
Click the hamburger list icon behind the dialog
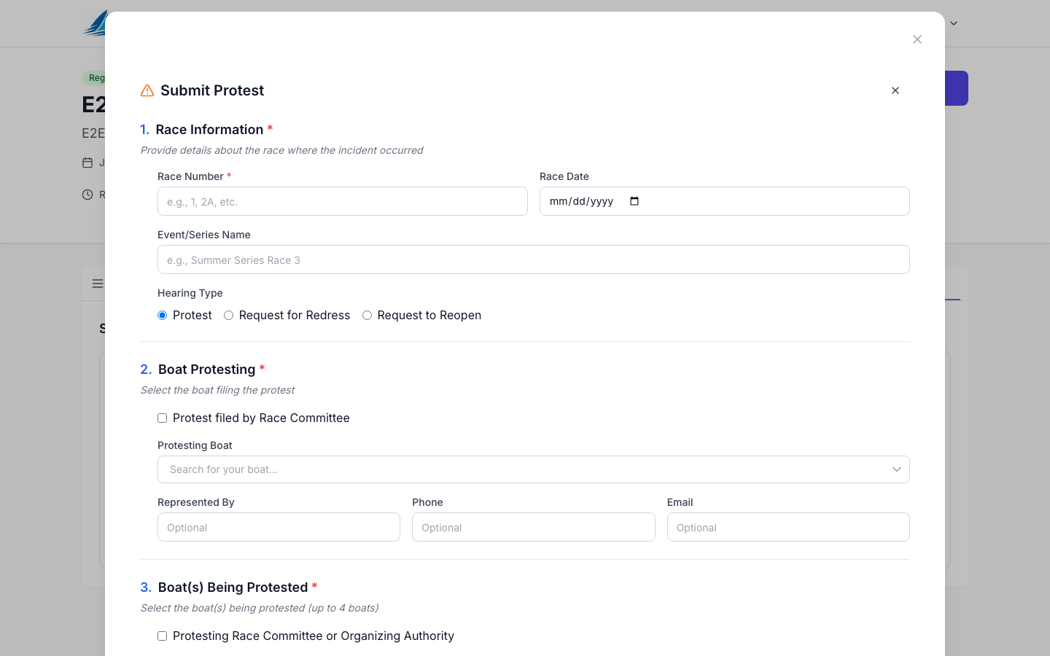pyautogui.click(x=97, y=284)
